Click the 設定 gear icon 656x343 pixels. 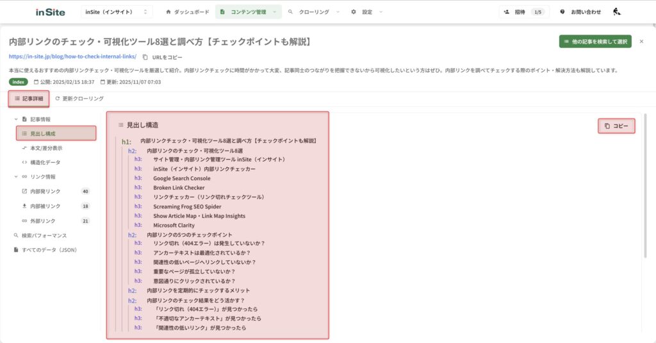click(x=354, y=12)
